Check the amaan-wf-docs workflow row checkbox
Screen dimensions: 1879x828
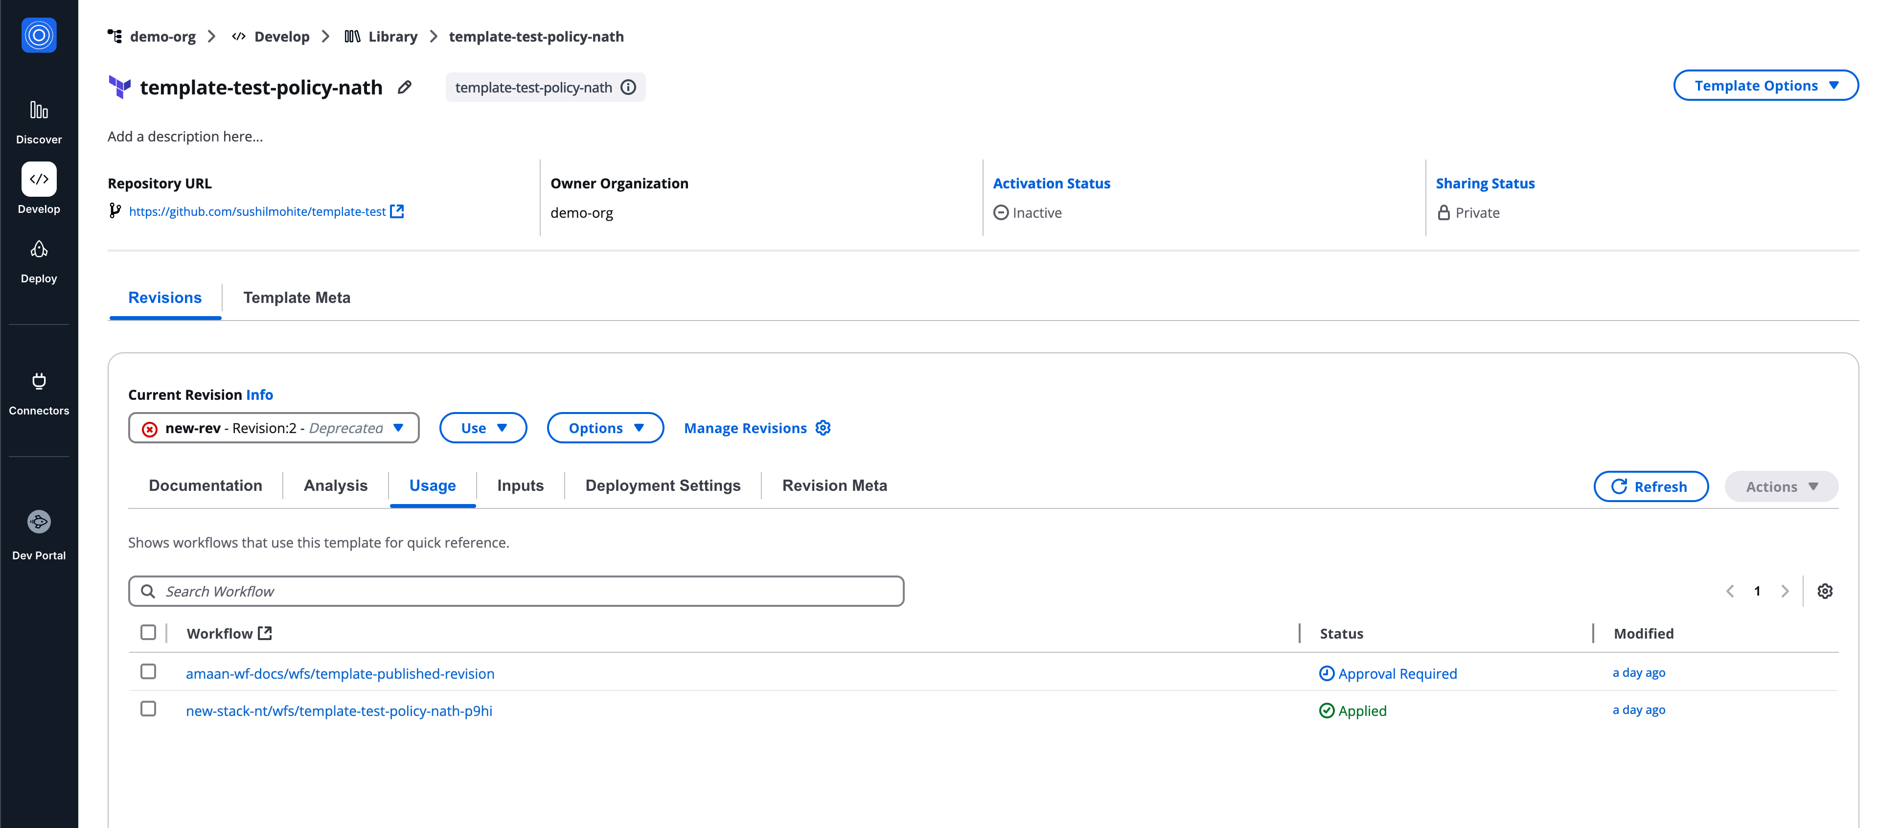click(x=148, y=672)
